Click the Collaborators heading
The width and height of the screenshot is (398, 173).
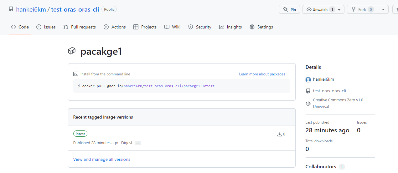(321, 167)
